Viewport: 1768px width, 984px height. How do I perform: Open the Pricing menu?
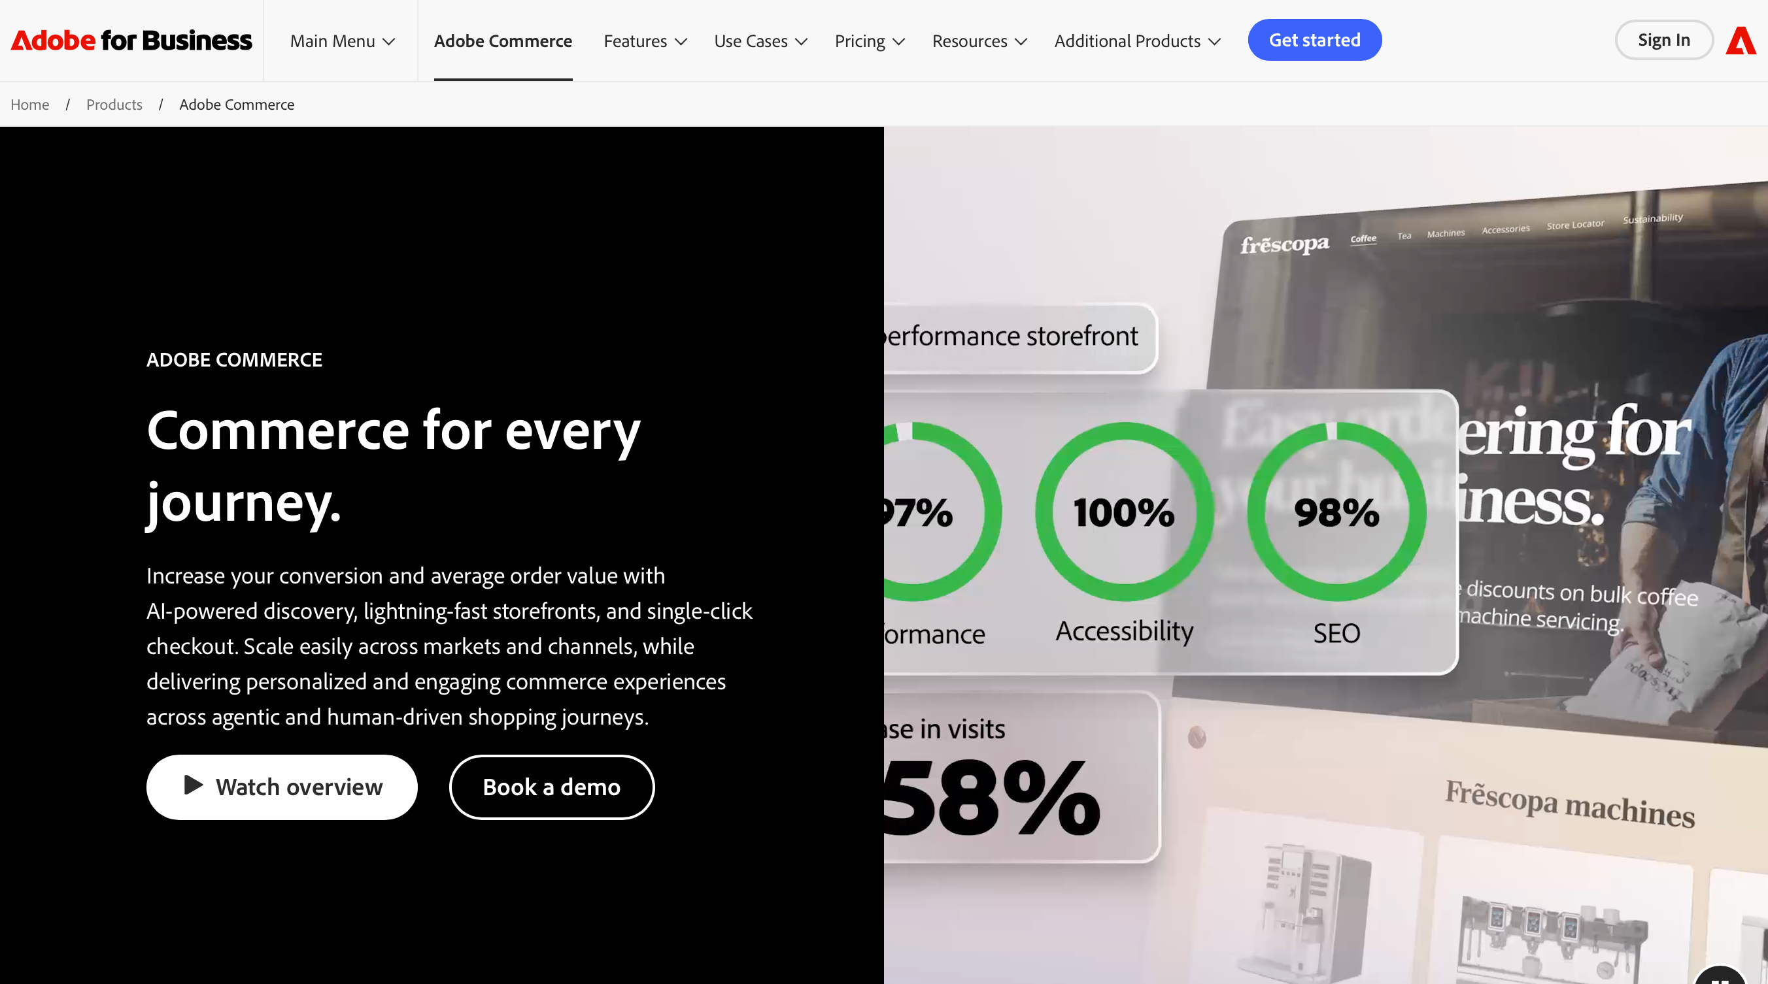[x=870, y=41]
